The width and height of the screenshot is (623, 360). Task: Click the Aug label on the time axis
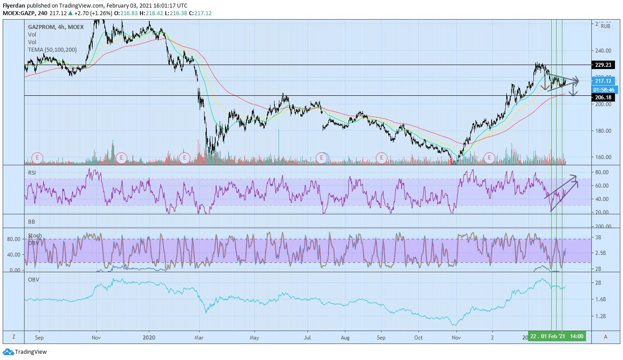pos(344,337)
